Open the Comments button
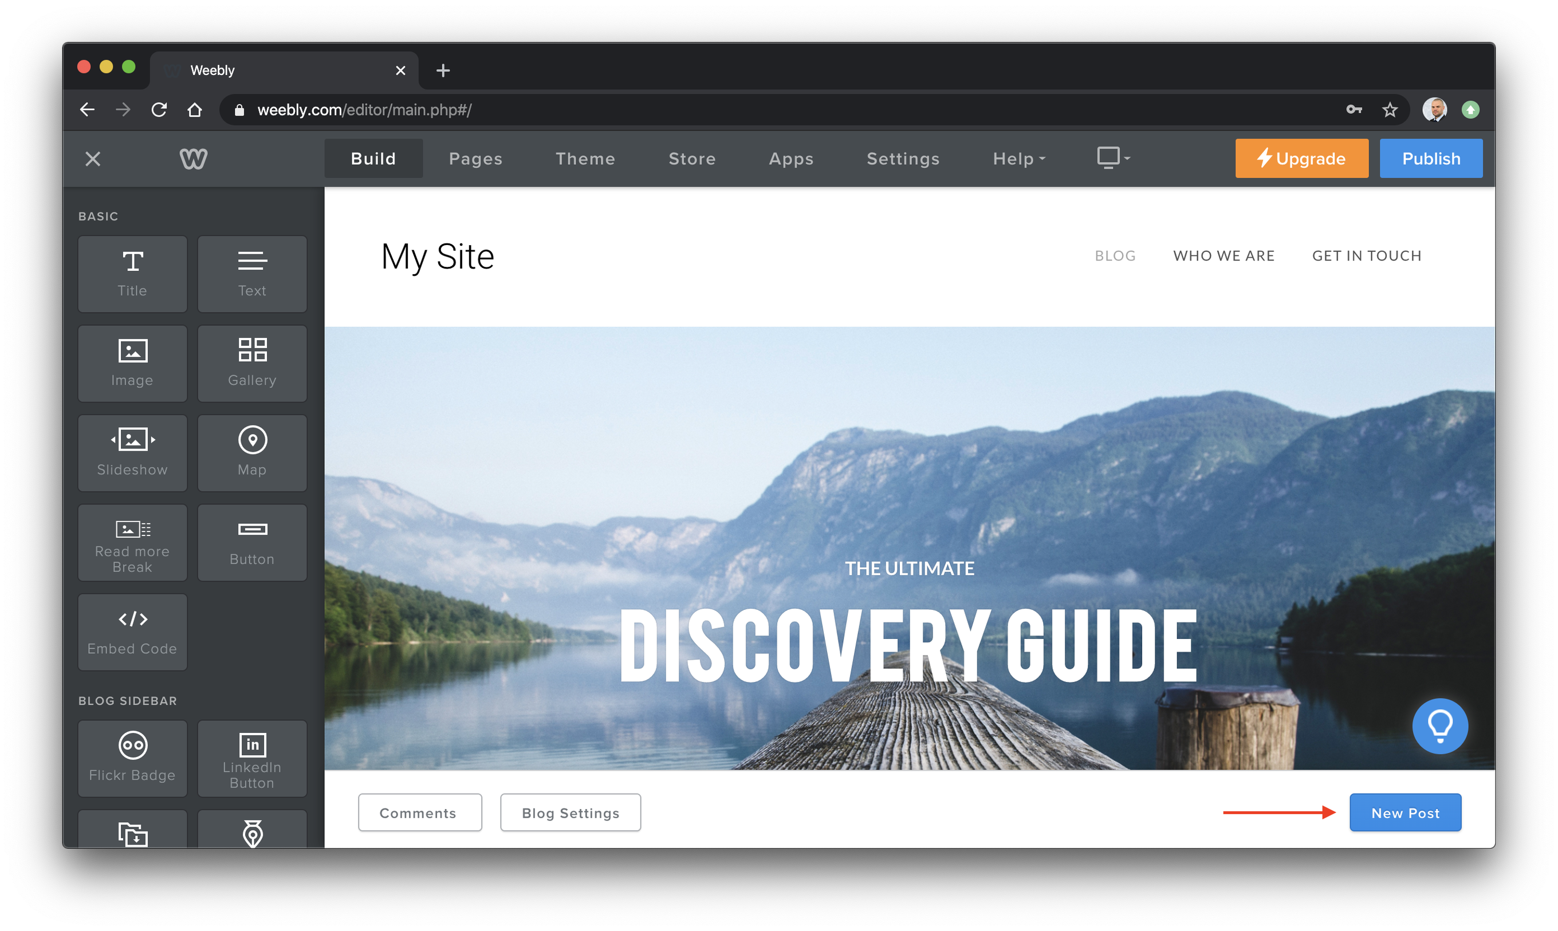 pos(420,812)
